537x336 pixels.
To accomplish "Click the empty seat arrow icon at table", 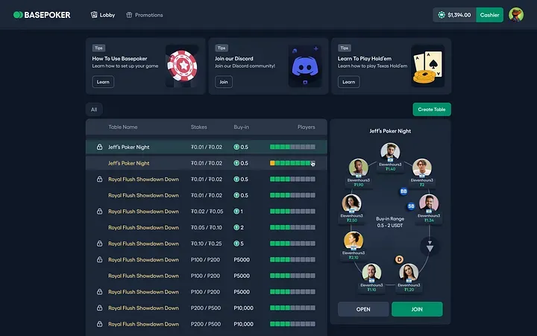I will click(x=430, y=247).
